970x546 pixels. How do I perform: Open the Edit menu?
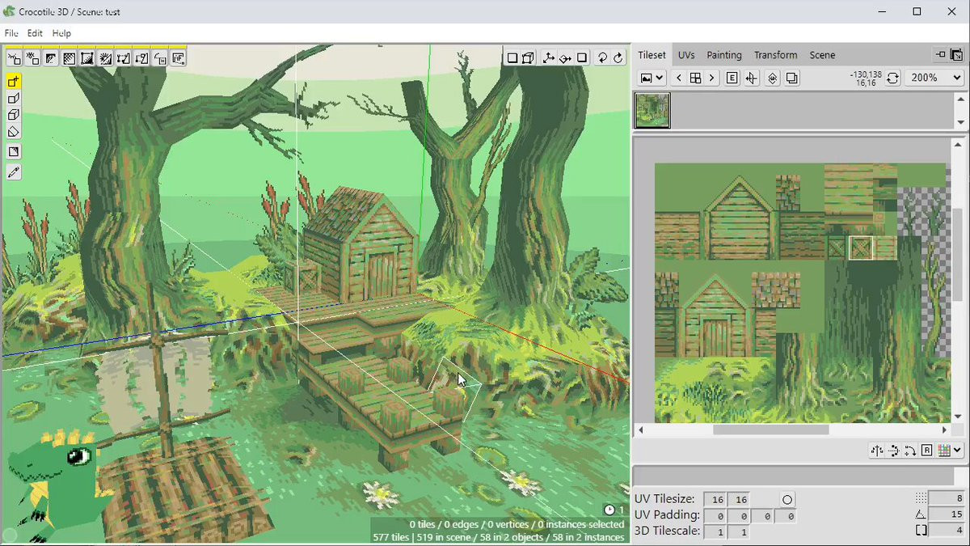pos(35,33)
